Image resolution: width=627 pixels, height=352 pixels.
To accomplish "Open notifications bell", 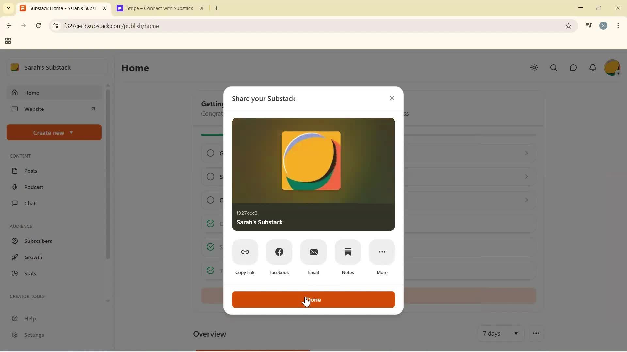I will coord(593,68).
